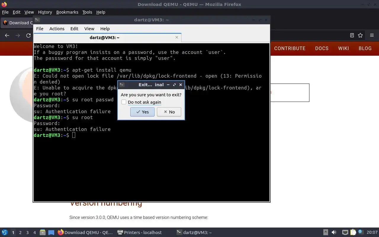Screen dimensions: 379x237
Task: Click the show desktop taskbar icon
Action: [x=51, y=233]
